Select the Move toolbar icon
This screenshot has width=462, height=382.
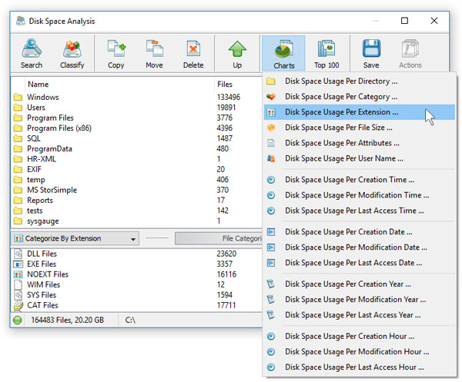[x=154, y=54]
